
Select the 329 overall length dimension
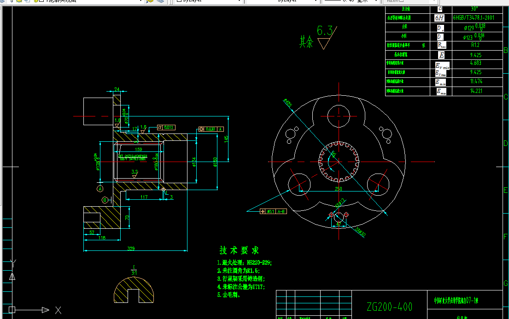coord(131,249)
